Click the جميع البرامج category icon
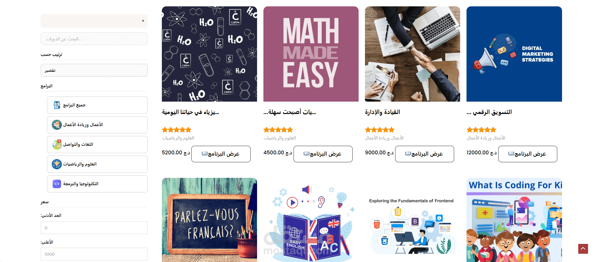This screenshot has height=262, width=596. click(x=57, y=105)
